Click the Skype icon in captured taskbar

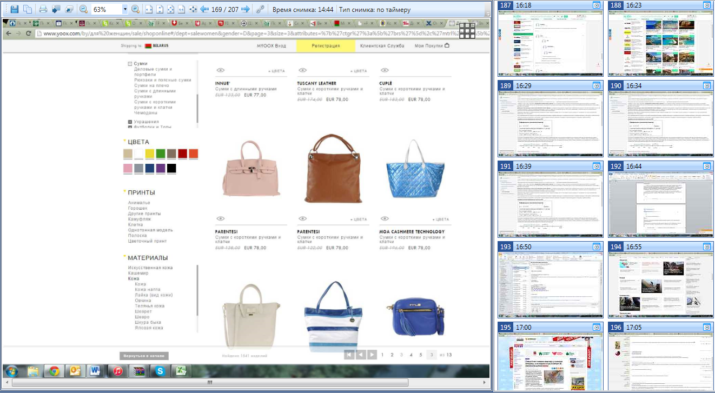click(160, 371)
